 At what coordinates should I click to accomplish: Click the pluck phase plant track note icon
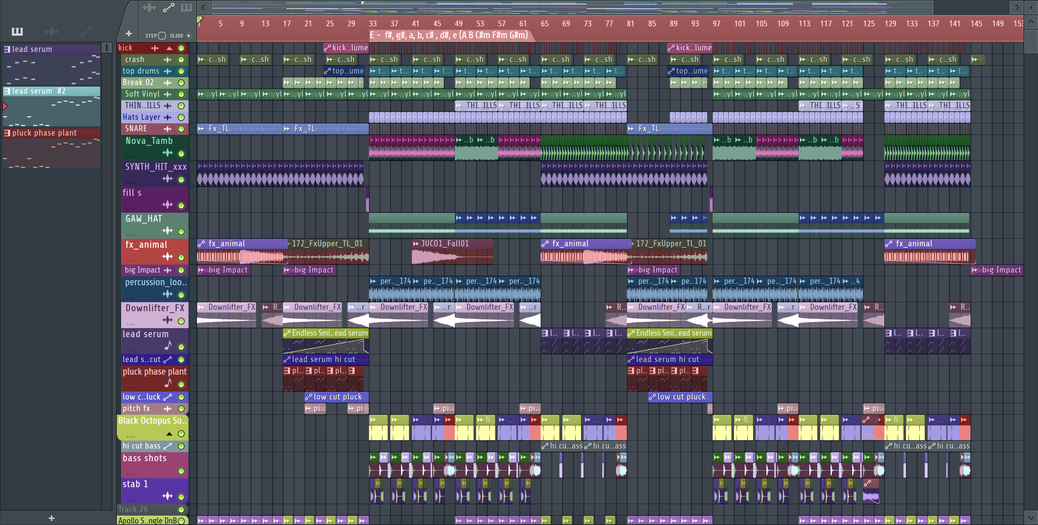[168, 383]
